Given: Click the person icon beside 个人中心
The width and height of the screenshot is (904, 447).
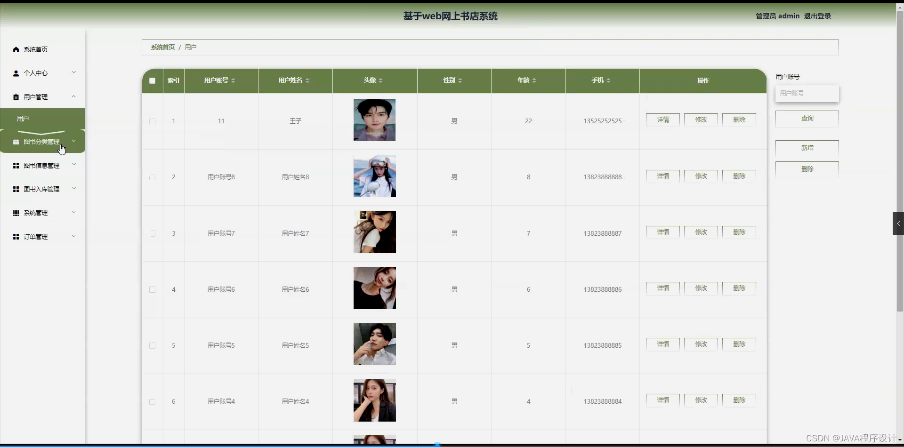Looking at the screenshot, I should [x=16, y=73].
